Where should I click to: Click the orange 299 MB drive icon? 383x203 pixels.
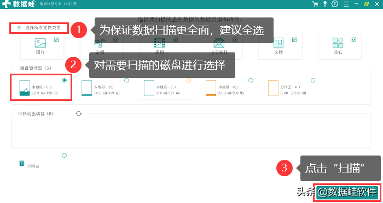[211, 88]
